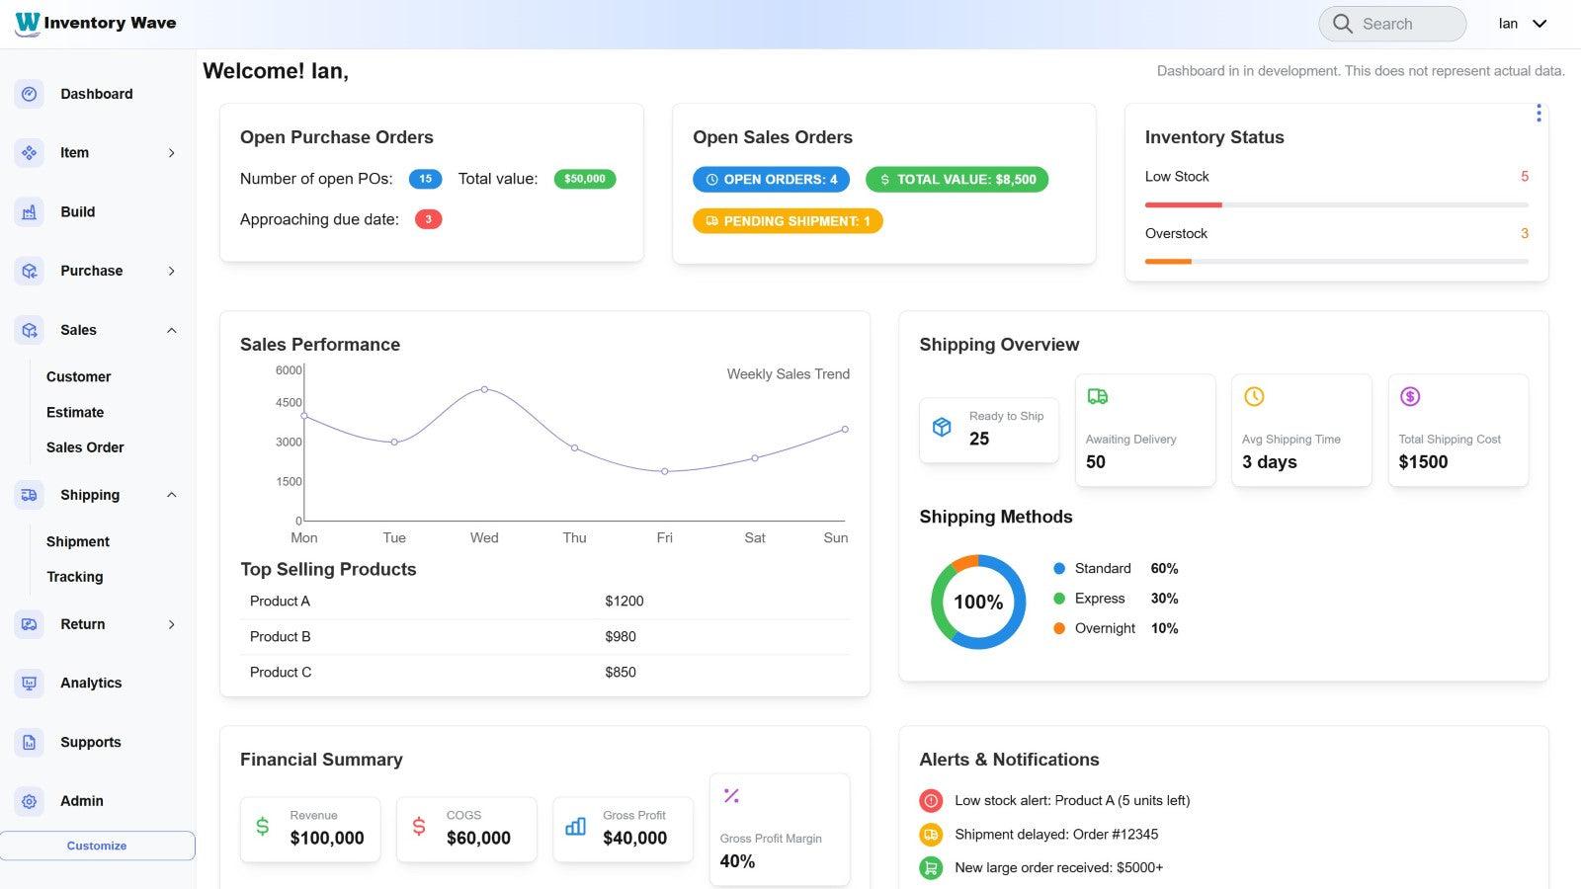
Task: Click the Admin gear icon
Action: click(x=29, y=801)
